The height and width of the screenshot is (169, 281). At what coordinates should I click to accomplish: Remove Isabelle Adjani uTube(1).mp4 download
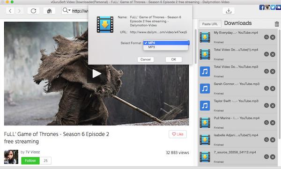click(x=273, y=140)
